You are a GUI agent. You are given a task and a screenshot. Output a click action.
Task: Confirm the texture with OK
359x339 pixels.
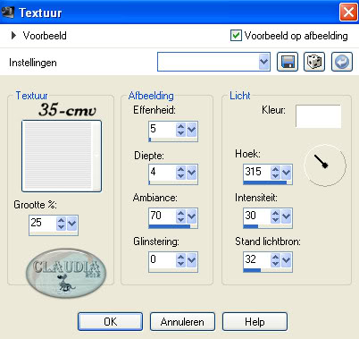click(x=110, y=322)
